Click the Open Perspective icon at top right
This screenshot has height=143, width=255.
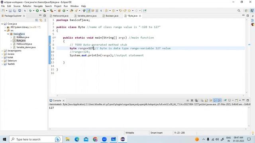tap(246, 11)
